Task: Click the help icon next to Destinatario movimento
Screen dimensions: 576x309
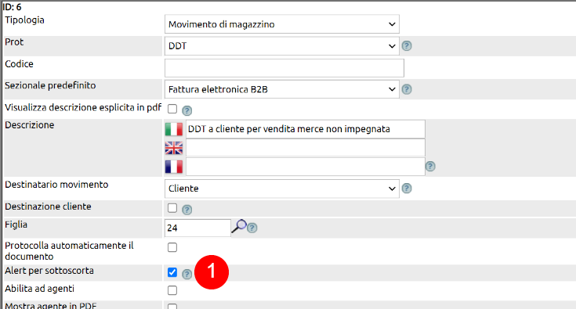Action: pos(406,189)
